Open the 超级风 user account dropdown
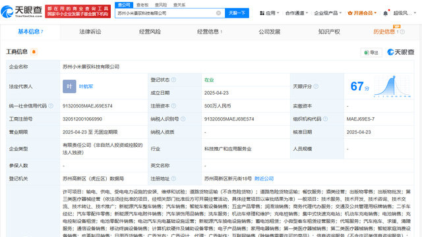 coord(404,13)
